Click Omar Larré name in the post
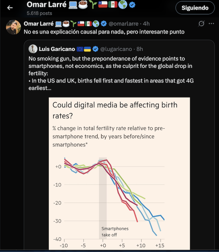This screenshot has height=252, width=219. 38,24
